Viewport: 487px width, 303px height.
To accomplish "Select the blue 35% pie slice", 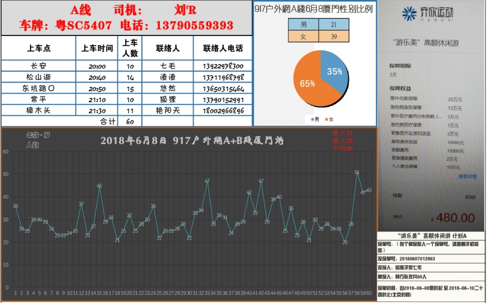I will pos(336,73).
